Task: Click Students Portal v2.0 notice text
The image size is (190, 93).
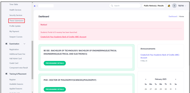Action: (x=59, y=32)
